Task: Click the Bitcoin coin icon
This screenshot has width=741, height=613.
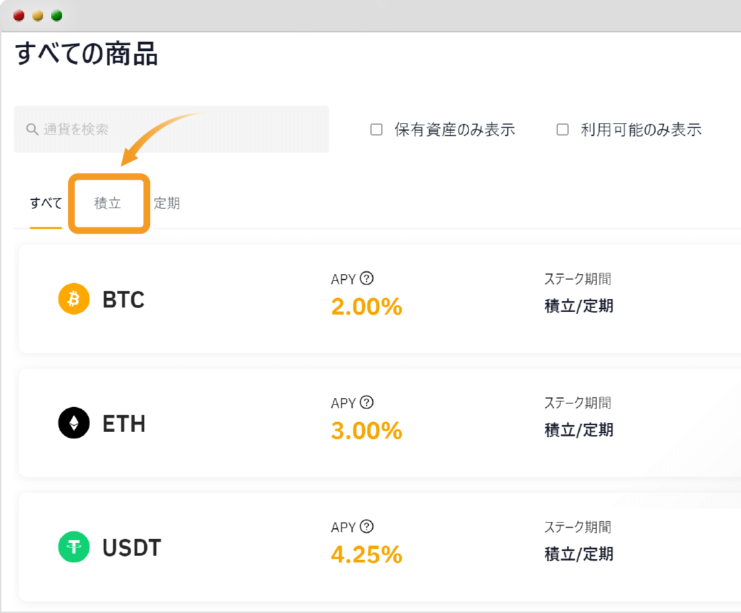Action: (74, 299)
